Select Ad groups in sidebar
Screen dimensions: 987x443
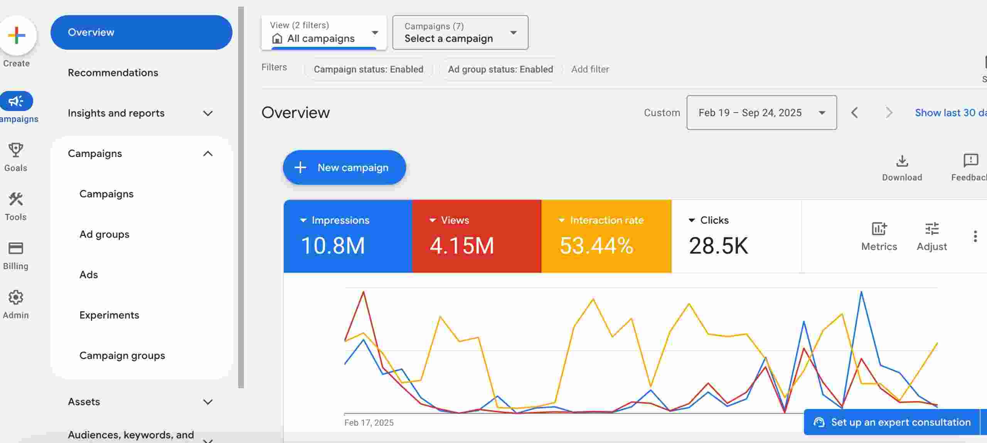(x=104, y=234)
